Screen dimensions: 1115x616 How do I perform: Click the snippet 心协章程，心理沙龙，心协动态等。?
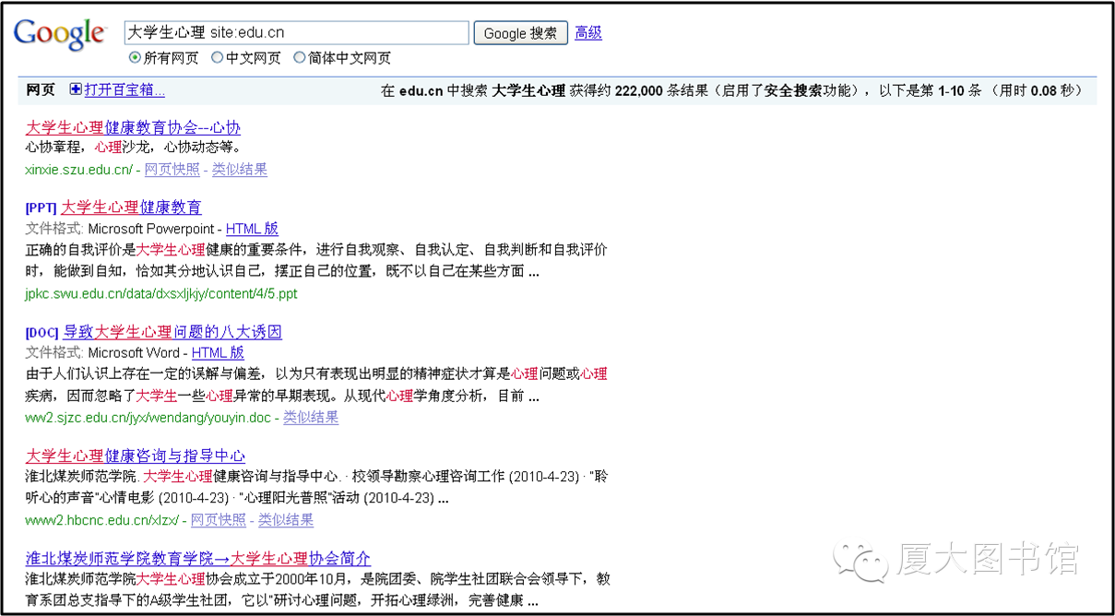pyautogui.click(x=135, y=147)
